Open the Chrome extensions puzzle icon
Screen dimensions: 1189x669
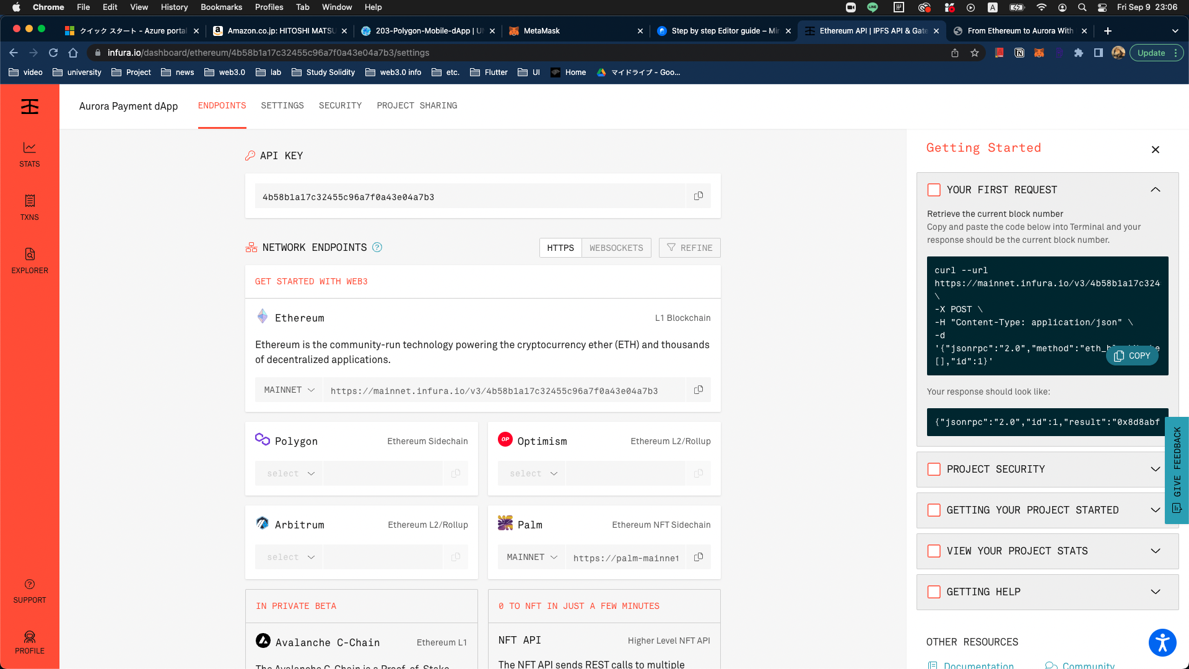[1079, 53]
